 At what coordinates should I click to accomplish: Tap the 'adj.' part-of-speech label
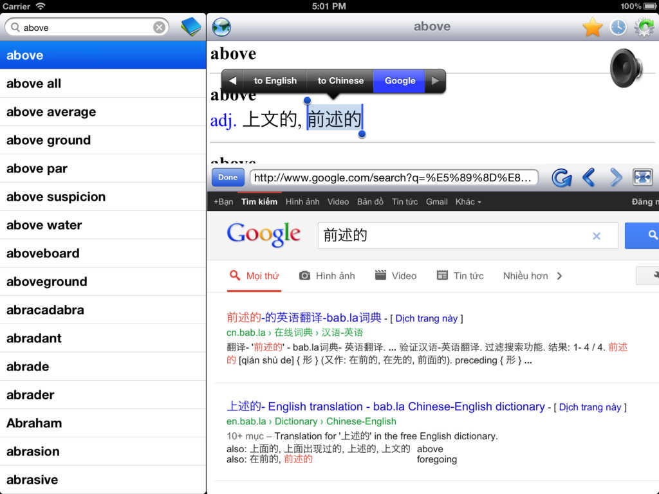[223, 120]
